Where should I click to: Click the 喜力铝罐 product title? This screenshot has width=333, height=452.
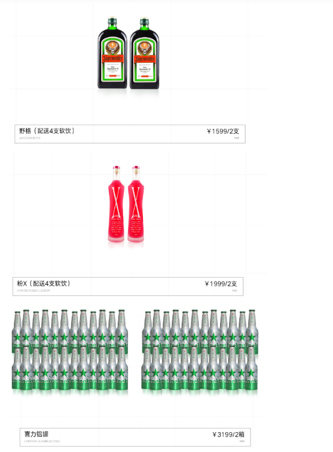click(x=36, y=434)
